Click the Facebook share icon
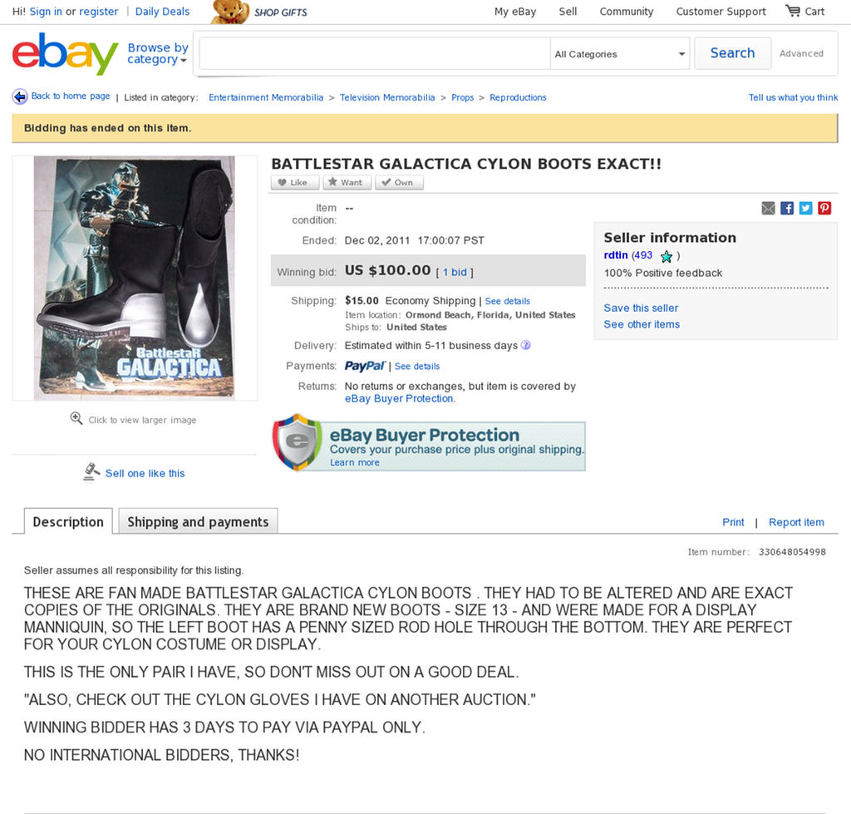The width and height of the screenshot is (851, 814). coord(786,208)
